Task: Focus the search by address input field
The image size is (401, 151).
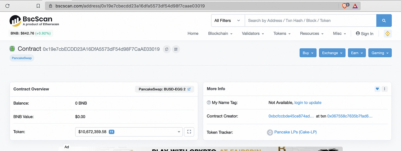Action: 311,21
